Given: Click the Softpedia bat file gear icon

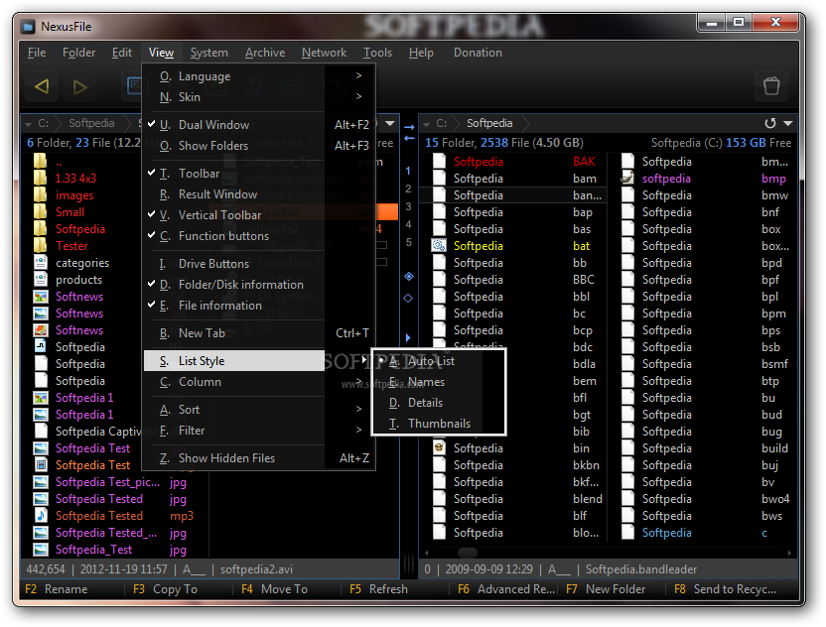Looking at the screenshot, I should point(439,246).
